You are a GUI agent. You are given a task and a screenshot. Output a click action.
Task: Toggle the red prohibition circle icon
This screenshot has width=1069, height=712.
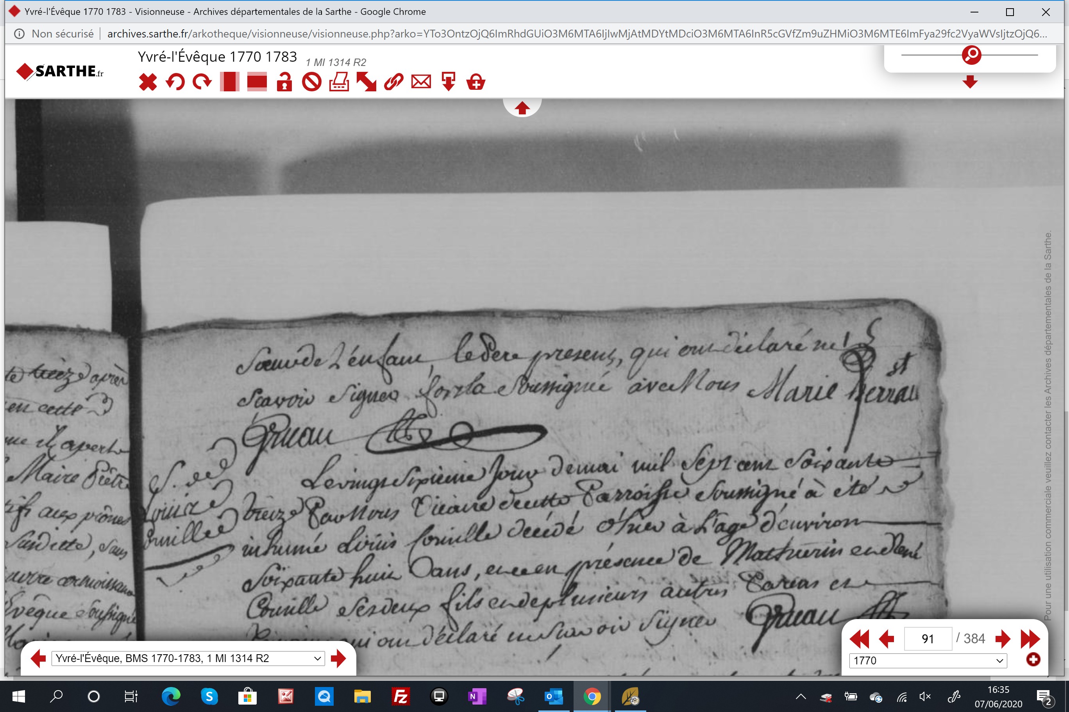(312, 82)
